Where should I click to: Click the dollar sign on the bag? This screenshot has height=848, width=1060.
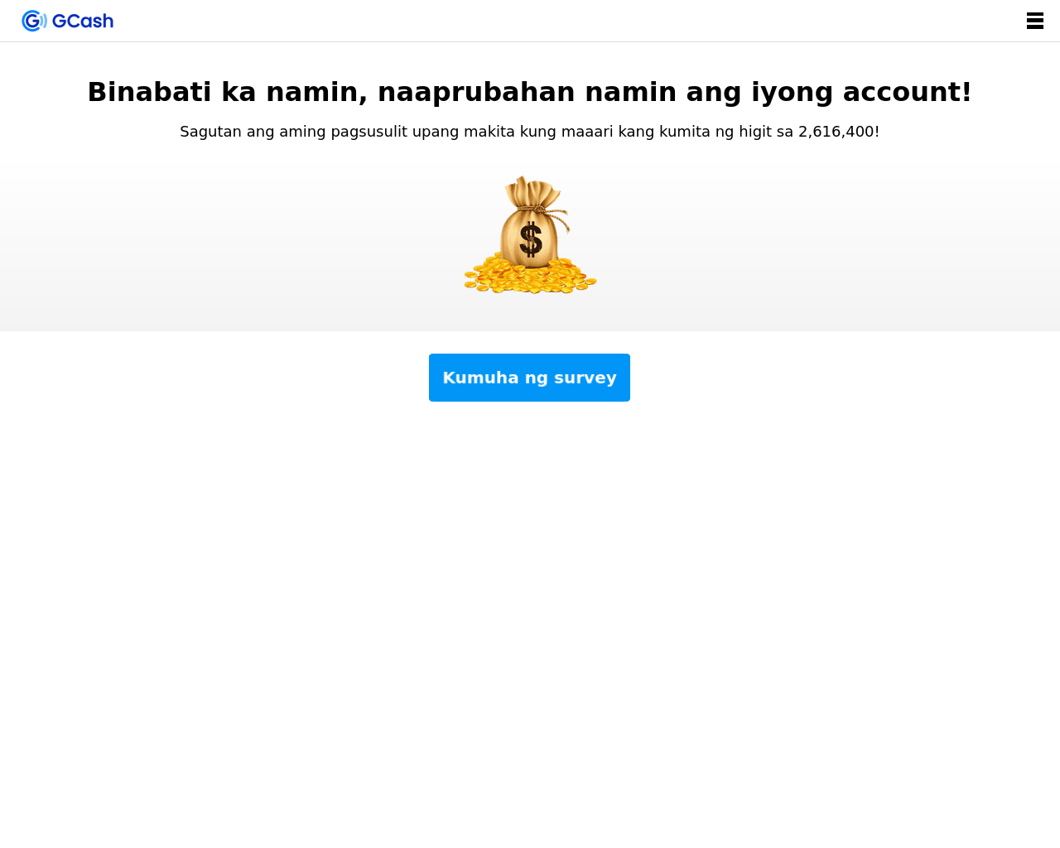pyautogui.click(x=531, y=239)
